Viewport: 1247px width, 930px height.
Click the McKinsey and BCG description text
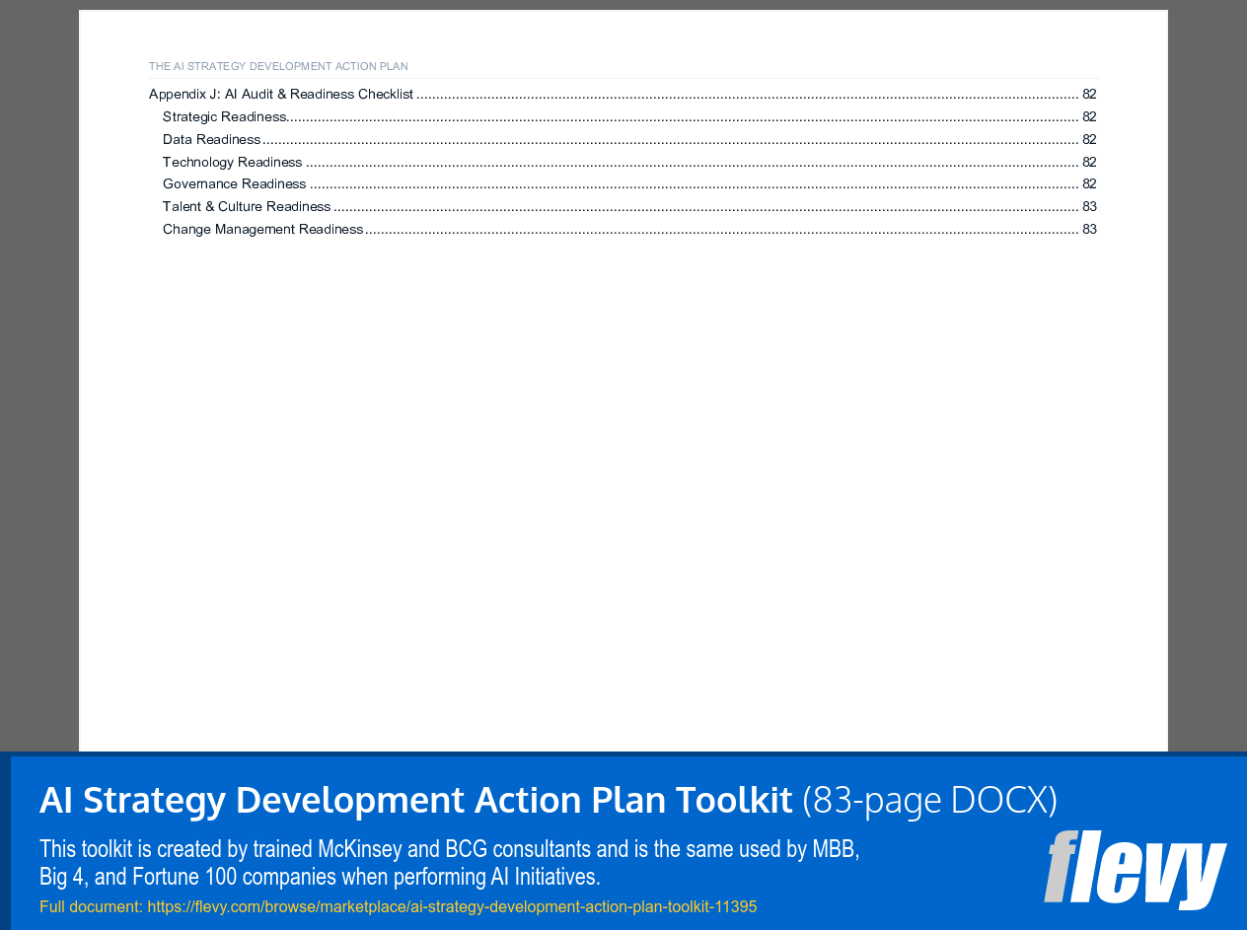click(449, 861)
